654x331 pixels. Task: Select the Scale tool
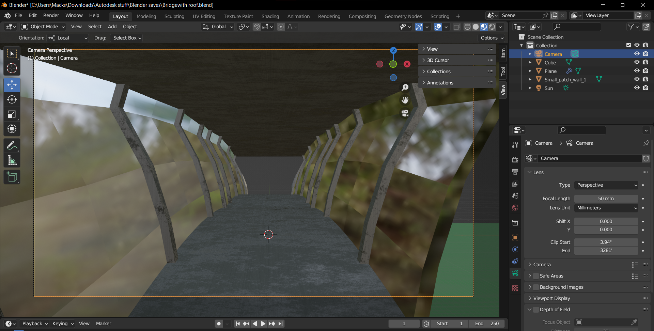(12, 114)
